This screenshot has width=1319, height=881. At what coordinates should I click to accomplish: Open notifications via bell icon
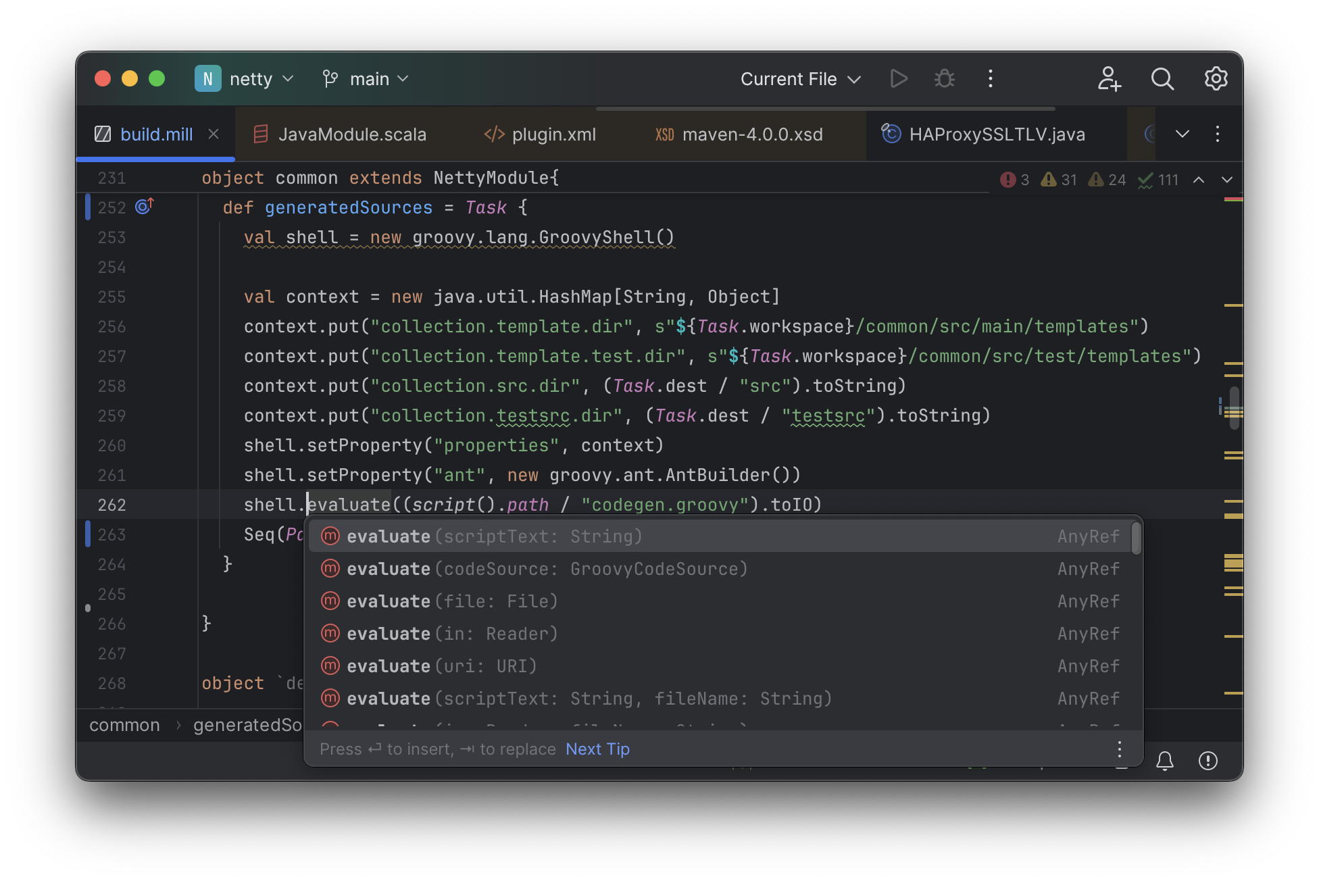[x=1164, y=761]
